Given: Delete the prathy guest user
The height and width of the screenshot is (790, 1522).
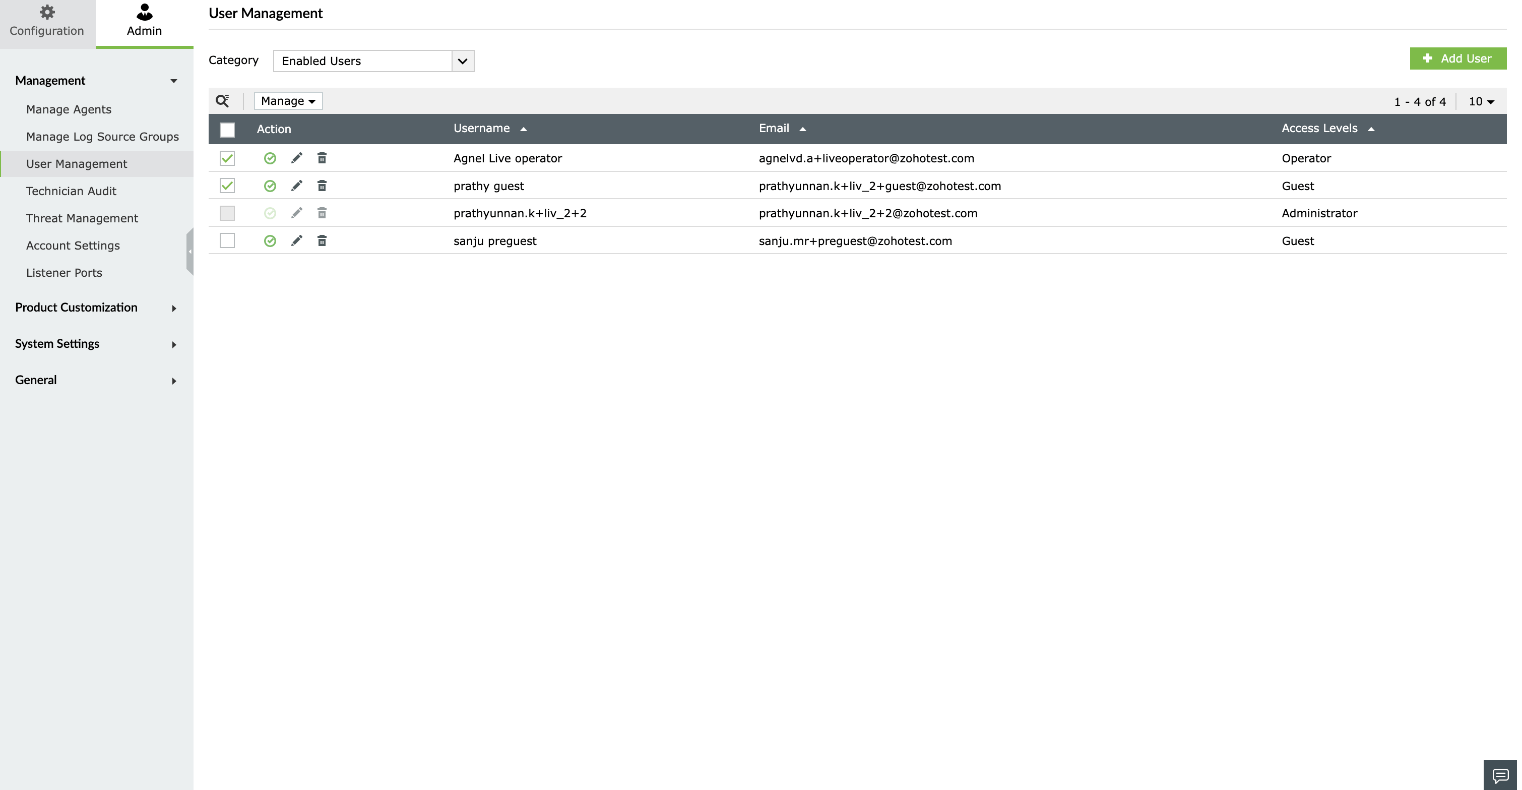Looking at the screenshot, I should point(322,186).
